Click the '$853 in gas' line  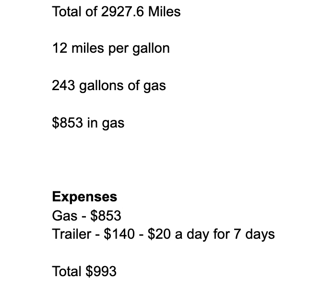pyautogui.click(x=88, y=123)
